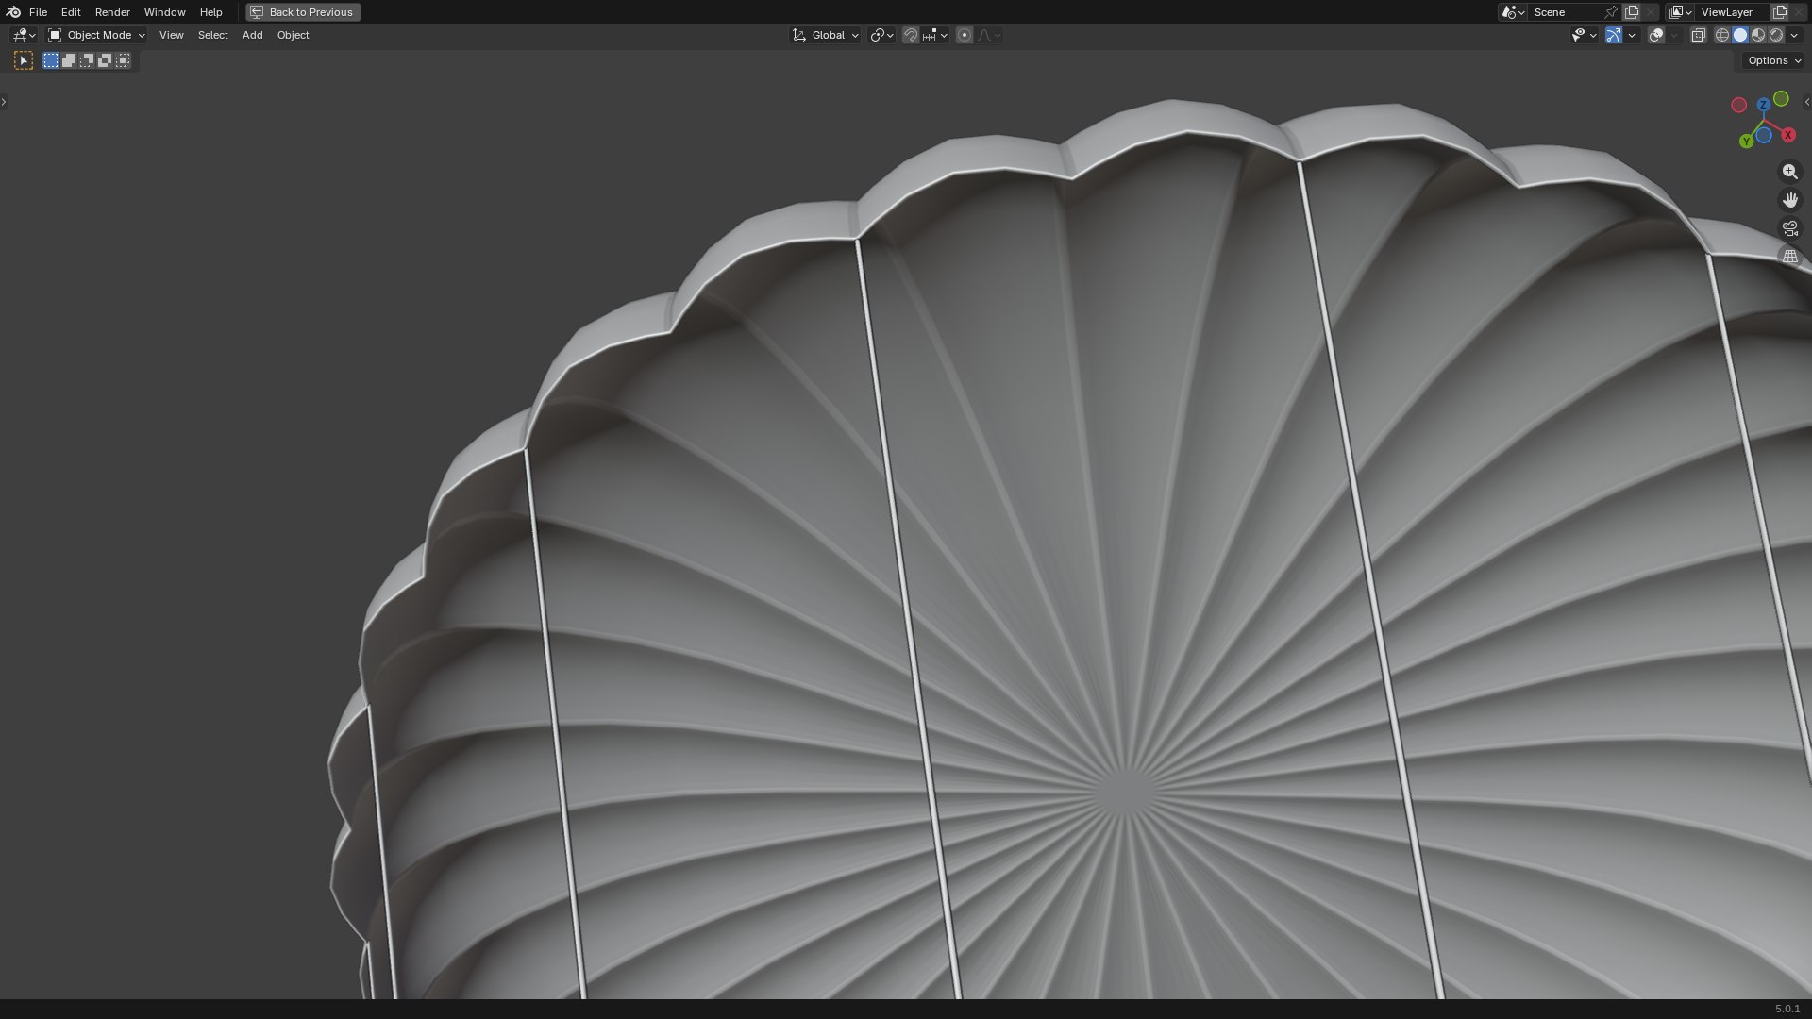
Task: Click the Back to Previous button
Action: click(x=303, y=12)
